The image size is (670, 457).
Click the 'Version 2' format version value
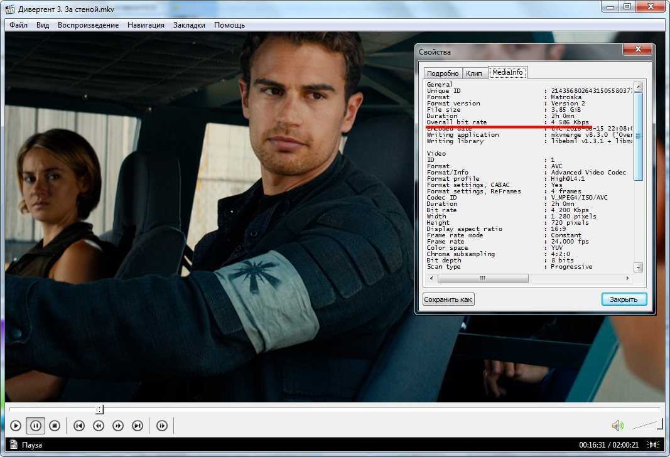568,104
